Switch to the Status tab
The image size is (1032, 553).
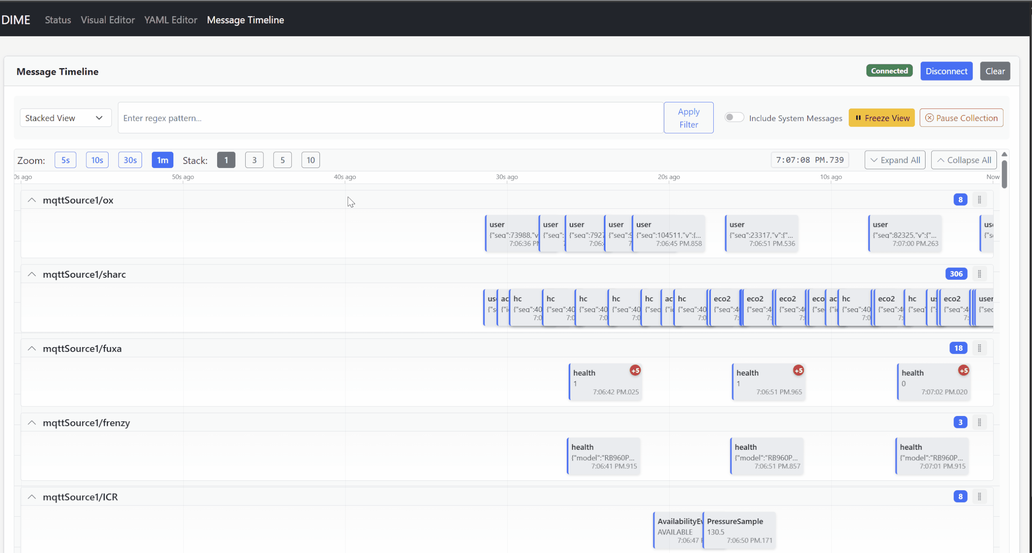[x=58, y=20]
